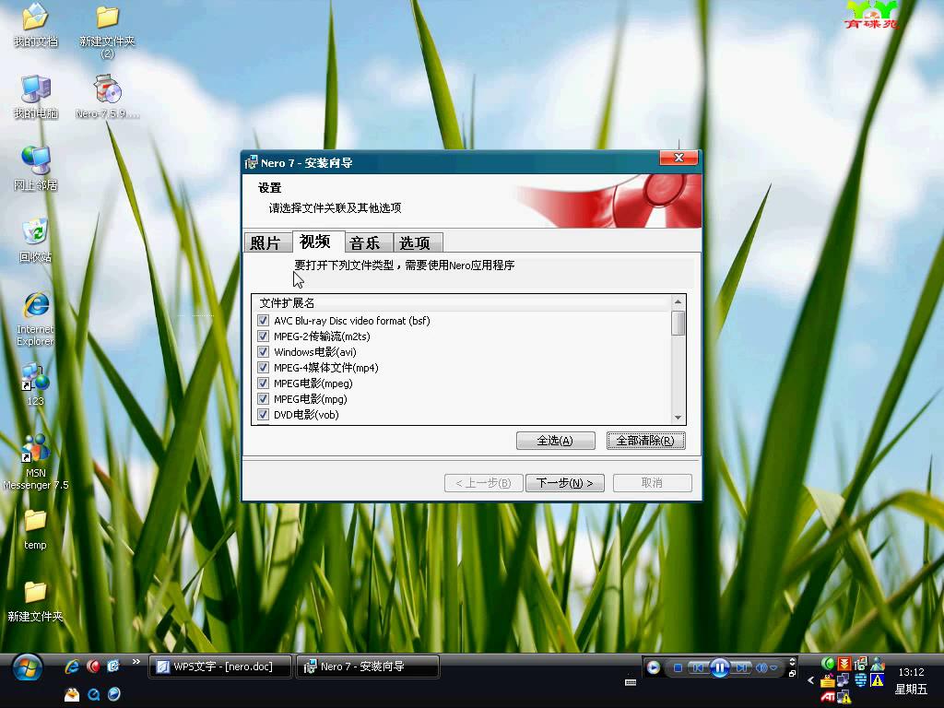Click the taskbar clock 13:12
This screenshot has height=708, width=944.
click(x=911, y=672)
